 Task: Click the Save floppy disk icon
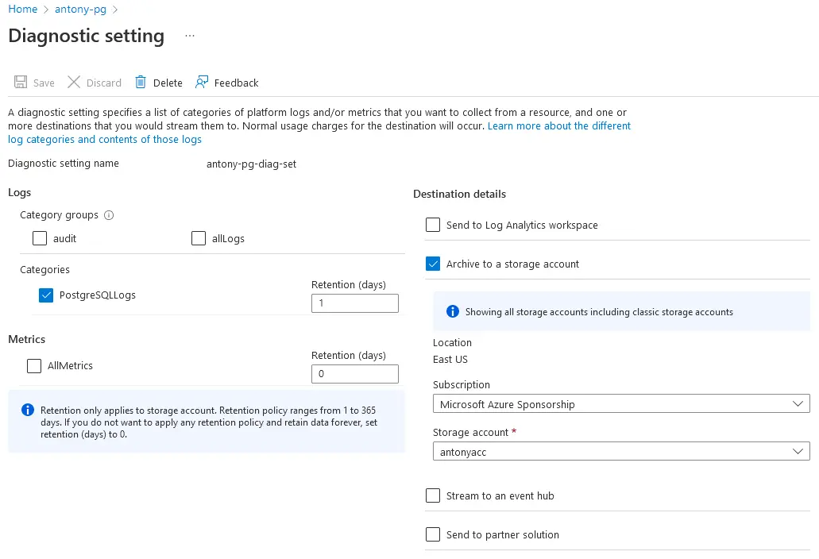coord(21,82)
